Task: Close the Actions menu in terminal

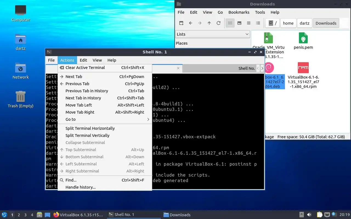Action: pos(67,60)
